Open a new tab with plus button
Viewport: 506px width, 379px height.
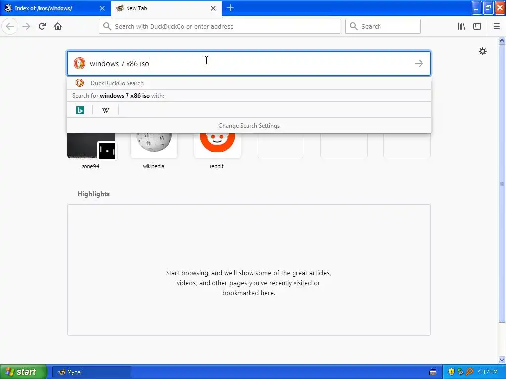click(x=230, y=8)
